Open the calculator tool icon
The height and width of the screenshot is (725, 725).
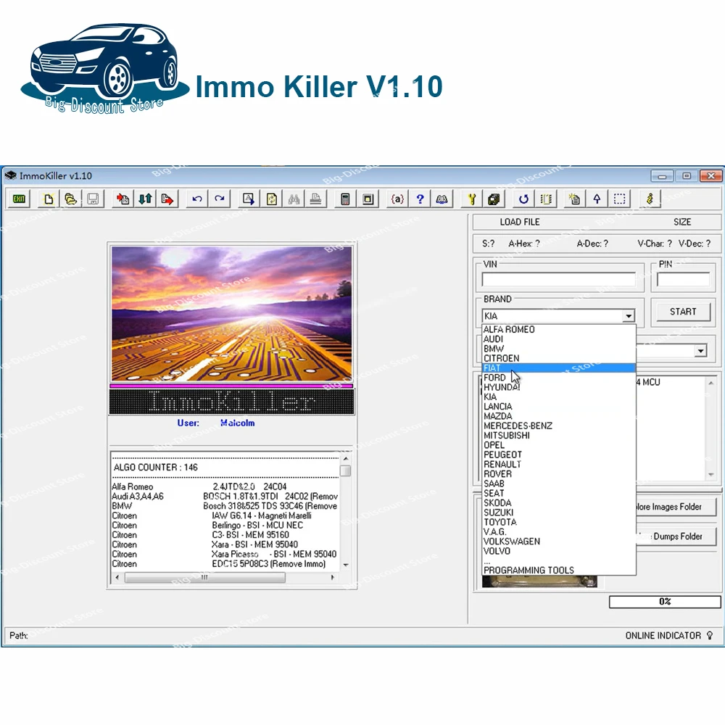pyautogui.click(x=345, y=199)
